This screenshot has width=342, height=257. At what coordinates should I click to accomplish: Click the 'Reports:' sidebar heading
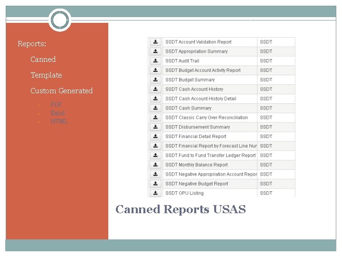tap(32, 44)
